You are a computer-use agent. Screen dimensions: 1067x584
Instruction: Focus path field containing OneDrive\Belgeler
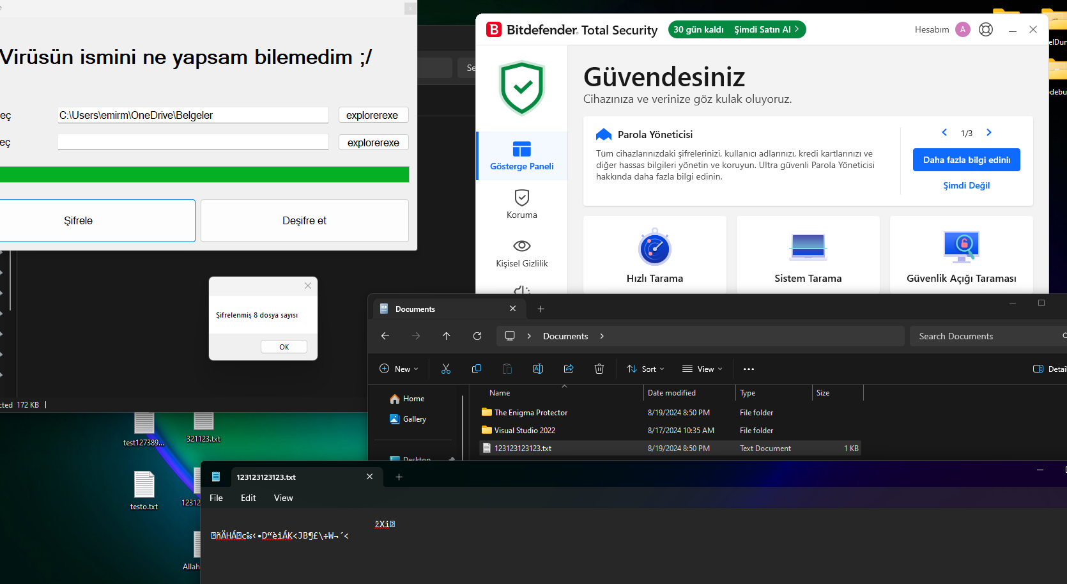click(193, 115)
